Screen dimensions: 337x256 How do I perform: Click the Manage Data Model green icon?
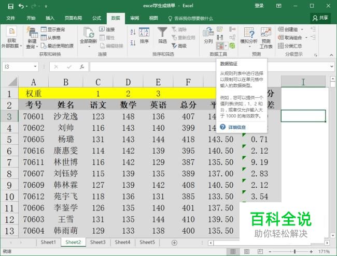click(x=232, y=46)
